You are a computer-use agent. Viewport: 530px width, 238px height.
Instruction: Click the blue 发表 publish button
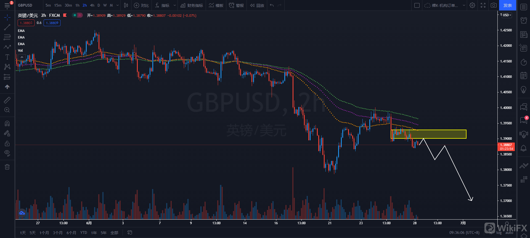coord(507,5)
